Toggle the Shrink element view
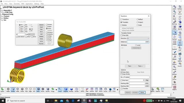184x103 pixels. [x=43, y=90]
